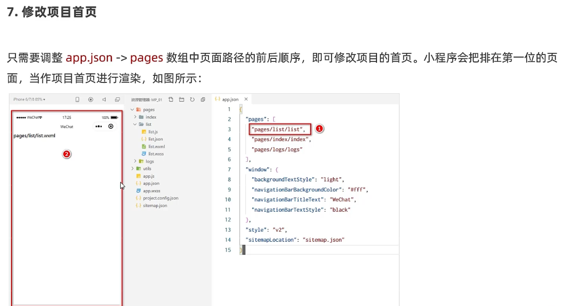Click the "pages/index/index" string on line 4
This screenshot has width=565, height=306.
(280, 139)
